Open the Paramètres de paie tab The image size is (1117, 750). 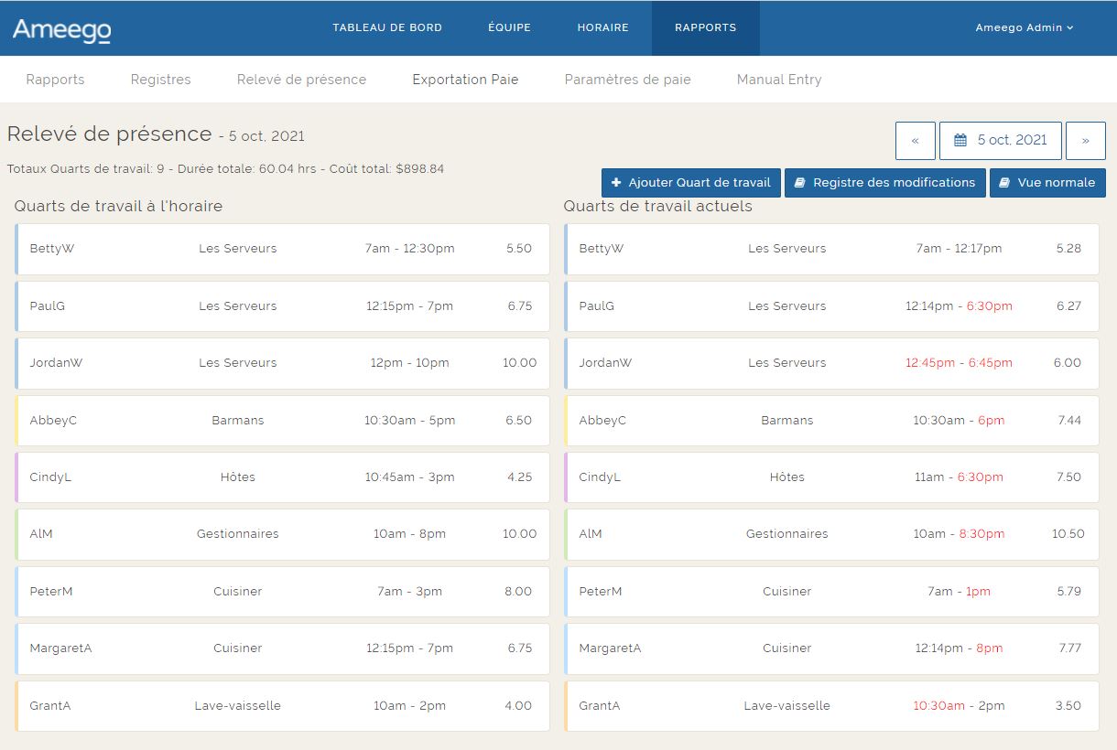click(x=627, y=80)
